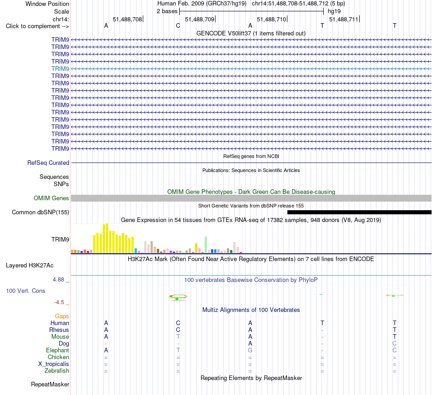
Task: Select the Zebrafish species row label
Action: click(x=57, y=371)
